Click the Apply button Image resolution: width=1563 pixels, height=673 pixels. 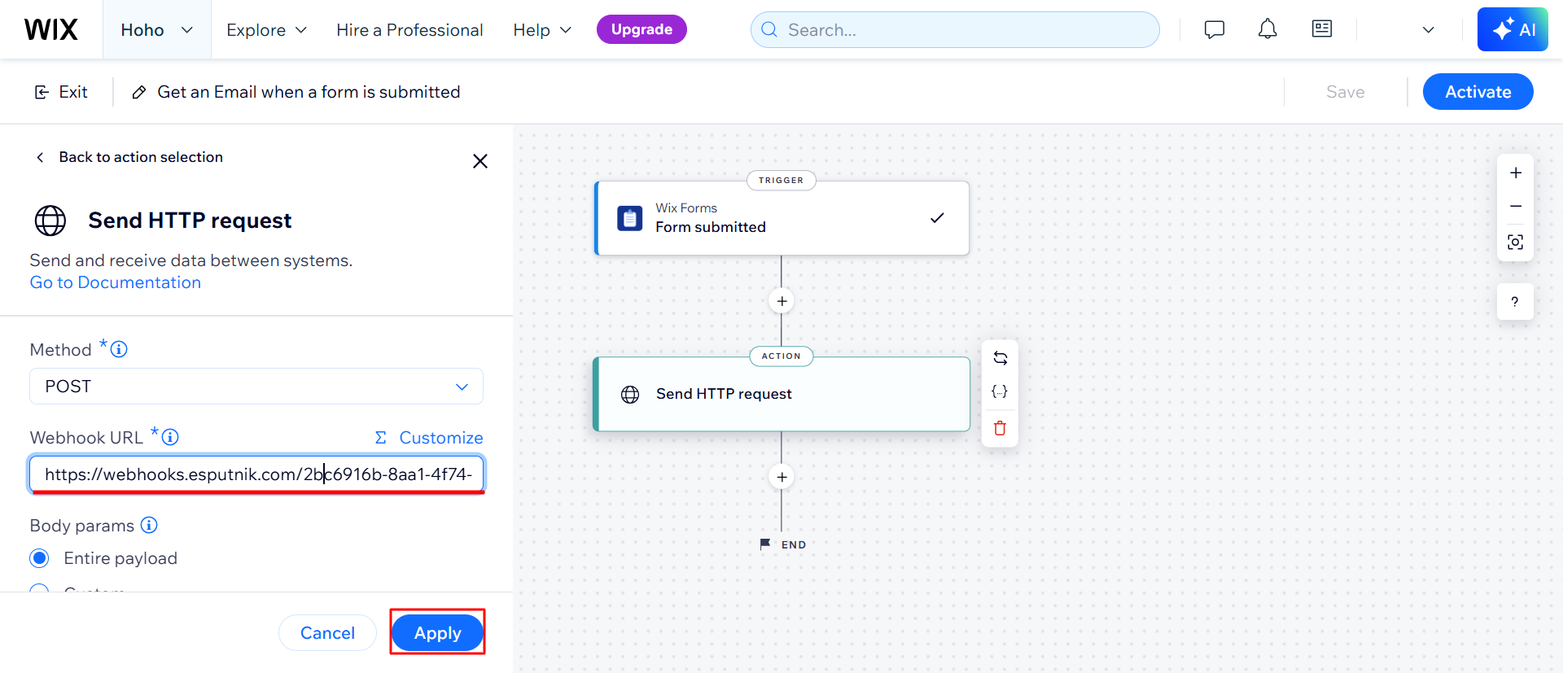pyautogui.click(x=438, y=632)
